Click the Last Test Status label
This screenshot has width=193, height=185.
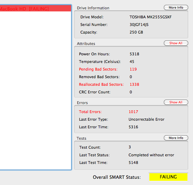pyautogui.click(x=94, y=155)
